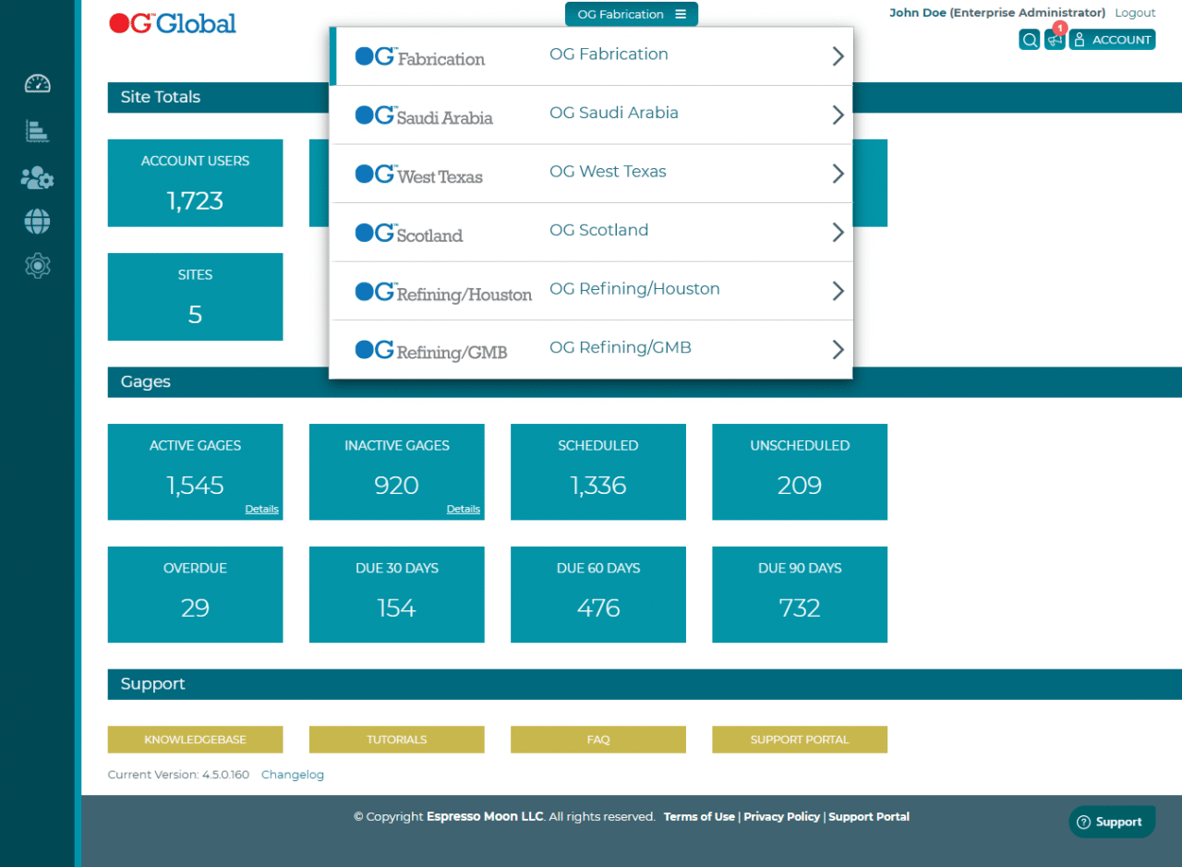Open the reports bar chart icon
This screenshot has height=867, width=1182.
point(37,130)
